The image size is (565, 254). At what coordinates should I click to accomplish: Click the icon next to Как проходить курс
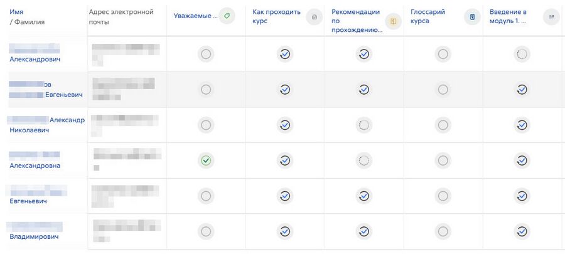[x=315, y=17]
